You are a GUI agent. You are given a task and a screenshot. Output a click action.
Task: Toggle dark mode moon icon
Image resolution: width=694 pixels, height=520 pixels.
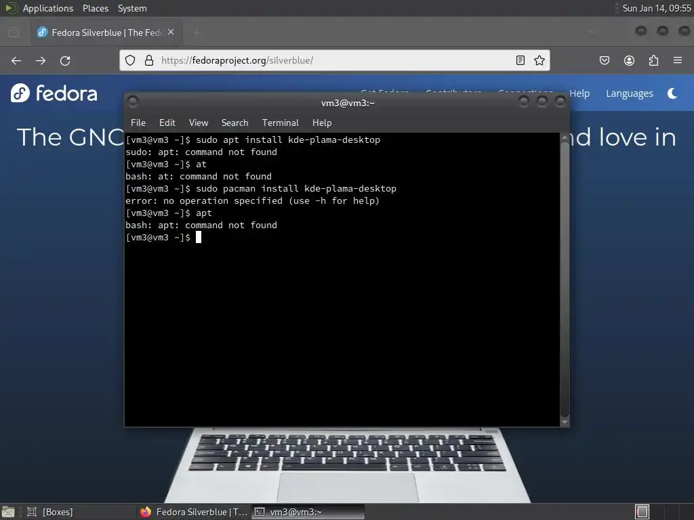coord(672,93)
